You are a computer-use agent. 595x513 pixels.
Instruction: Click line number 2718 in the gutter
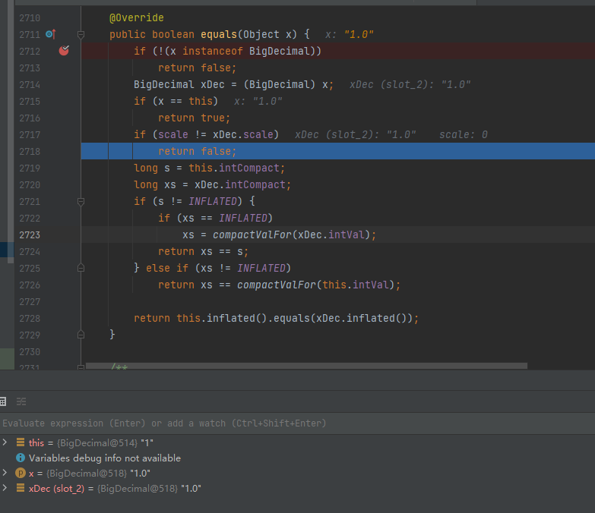pos(30,152)
